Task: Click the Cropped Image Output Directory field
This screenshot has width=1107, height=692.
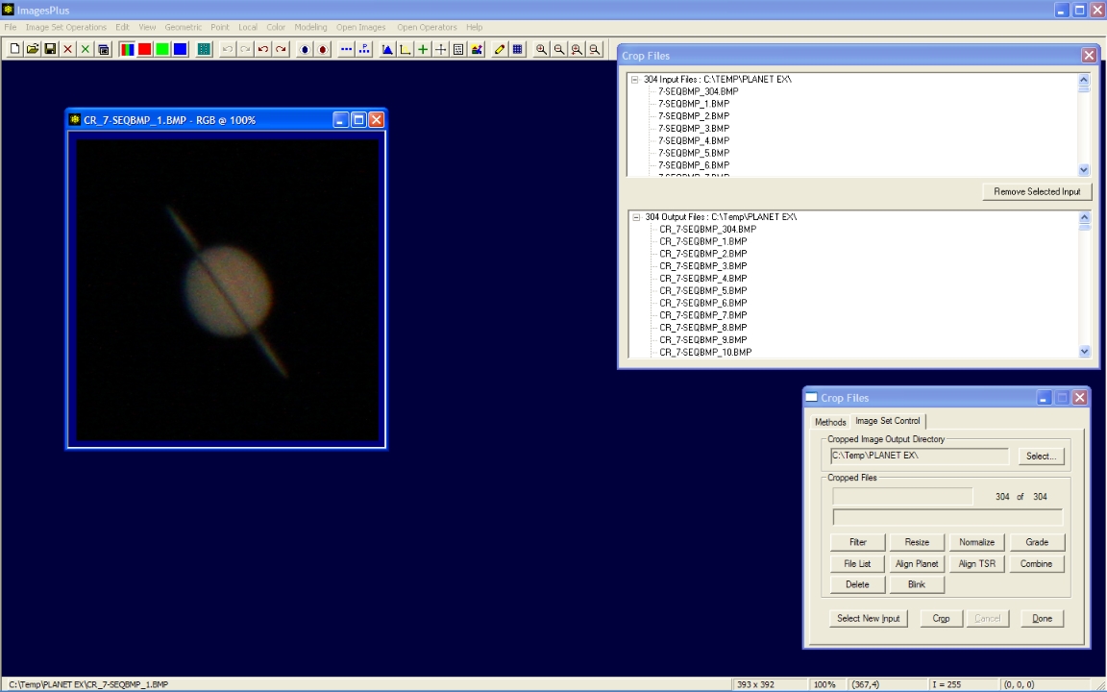Action: (x=920, y=457)
